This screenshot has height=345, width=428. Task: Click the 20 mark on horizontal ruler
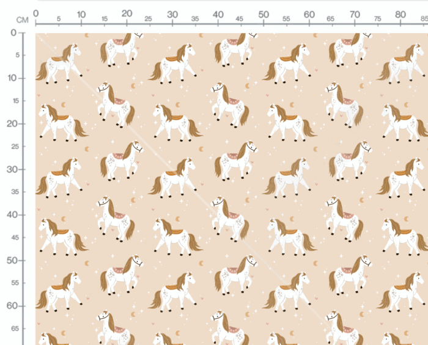click(127, 13)
